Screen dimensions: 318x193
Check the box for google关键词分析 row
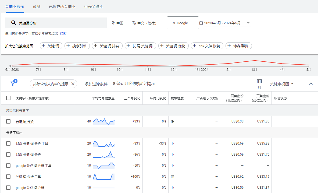(8, 188)
